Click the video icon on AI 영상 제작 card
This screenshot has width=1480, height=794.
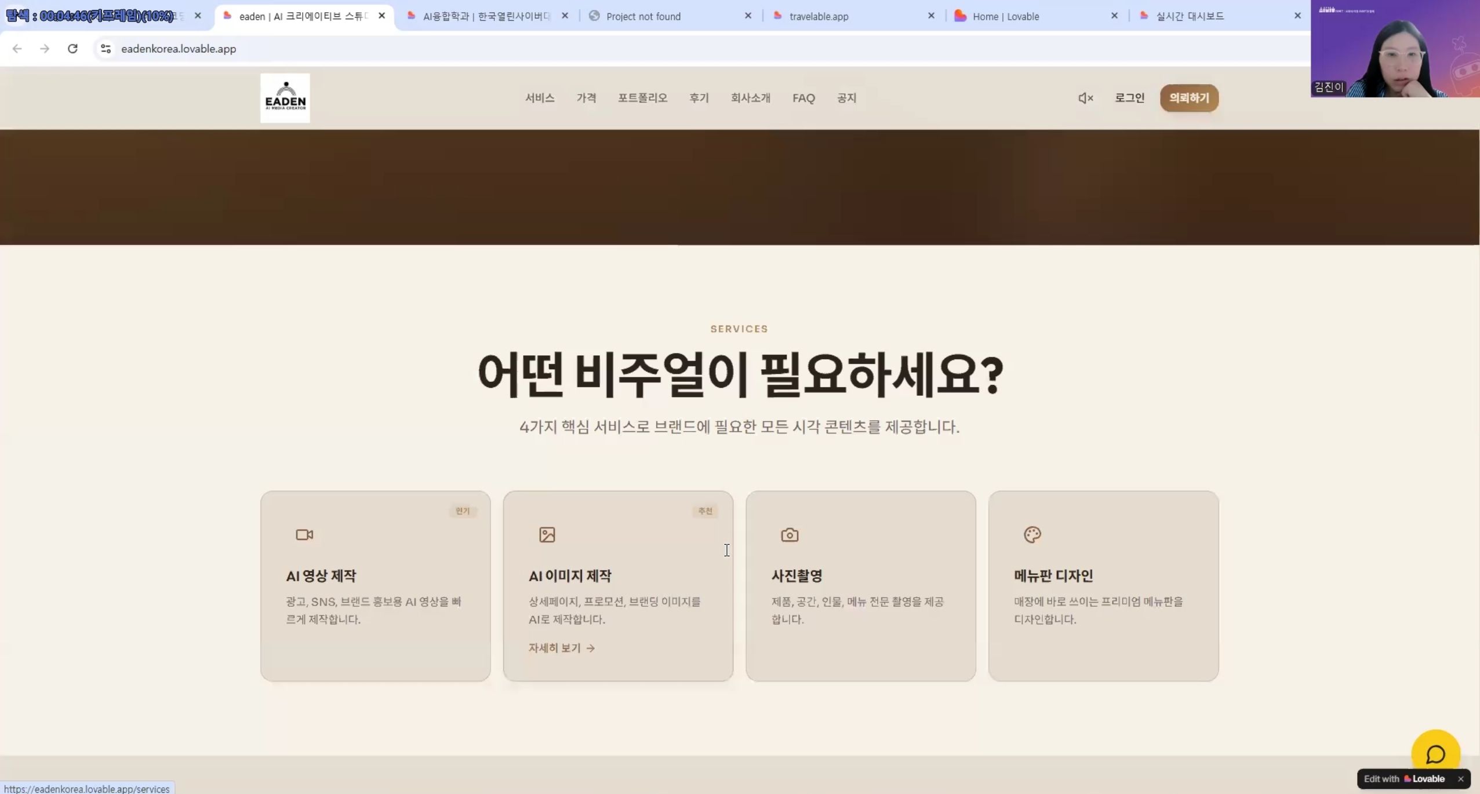coord(304,534)
